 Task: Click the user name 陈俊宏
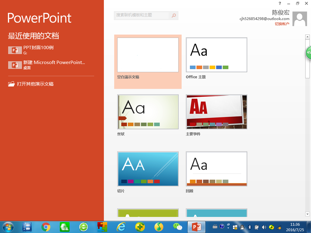281,12
